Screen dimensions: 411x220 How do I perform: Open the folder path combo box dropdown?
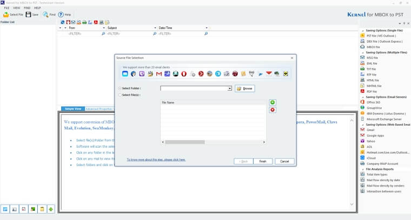coord(230,88)
